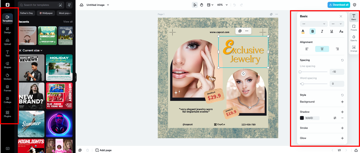360x153 pixels.
Task: Select the Father's Day tag
Action: (x=26, y=13)
